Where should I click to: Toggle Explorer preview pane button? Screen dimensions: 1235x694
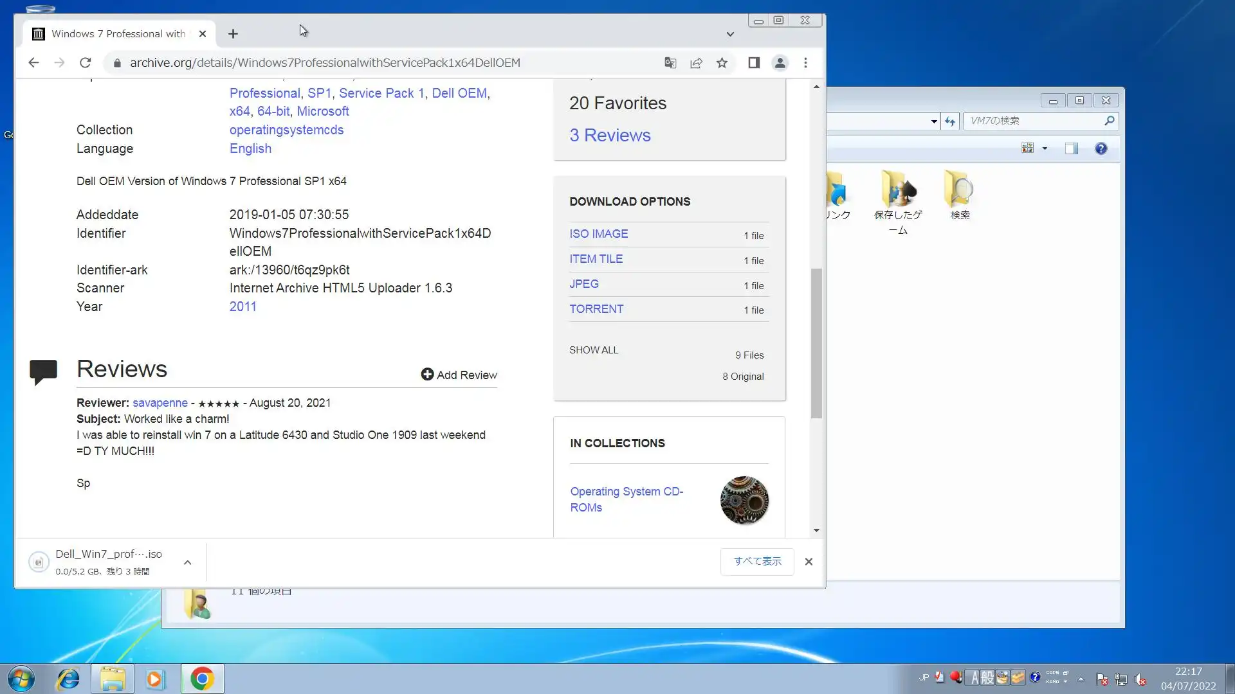point(1071,148)
